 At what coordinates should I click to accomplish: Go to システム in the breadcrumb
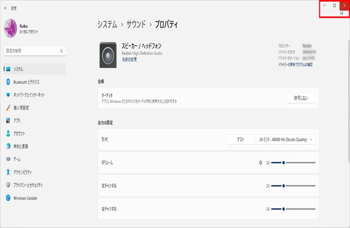pyautogui.click(x=107, y=25)
